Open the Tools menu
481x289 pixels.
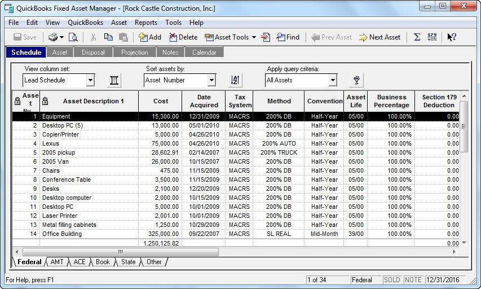coord(173,23)
